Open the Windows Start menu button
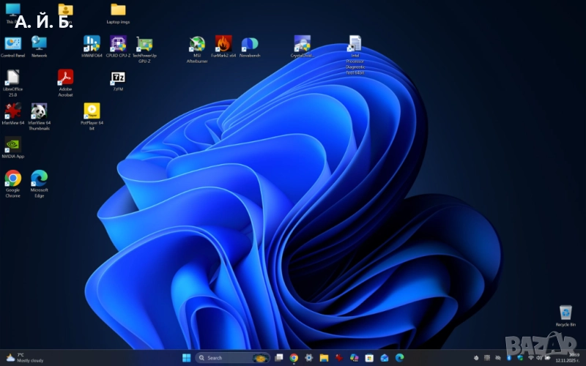The image size is (586, 366). point(185,357)
